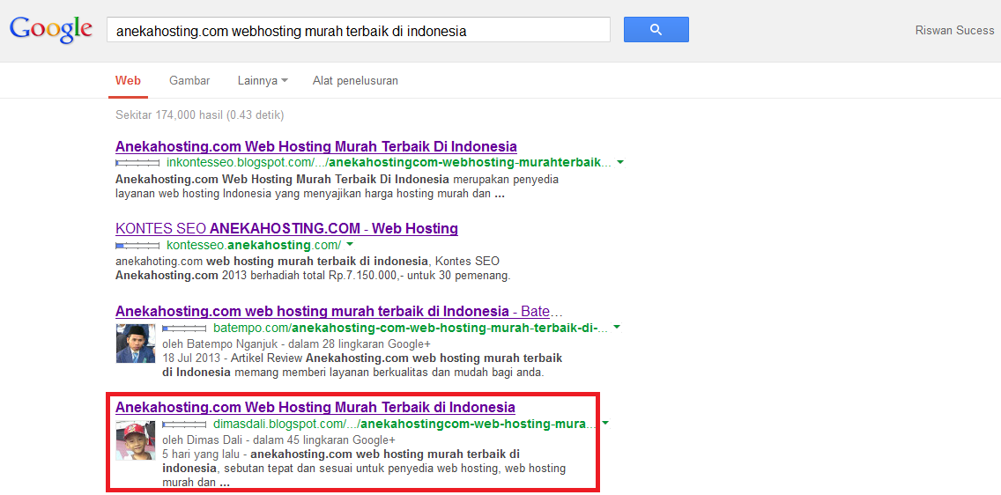Expand green arrow next to inkontesseo.blogspot.com URL
Image resolution: width=1001 pixels, height=495 pixels.
tap(619, 163)
